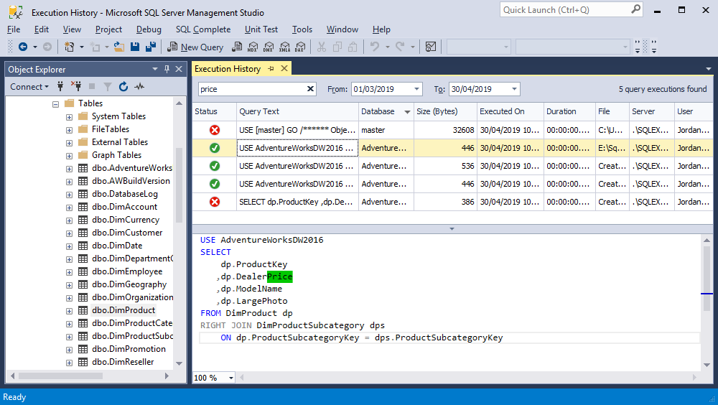Viewport: 718px width, 405px height.
Task: Click the Object Explorer horizontal scrollbar thumb
Action: [x=60, y=376]
